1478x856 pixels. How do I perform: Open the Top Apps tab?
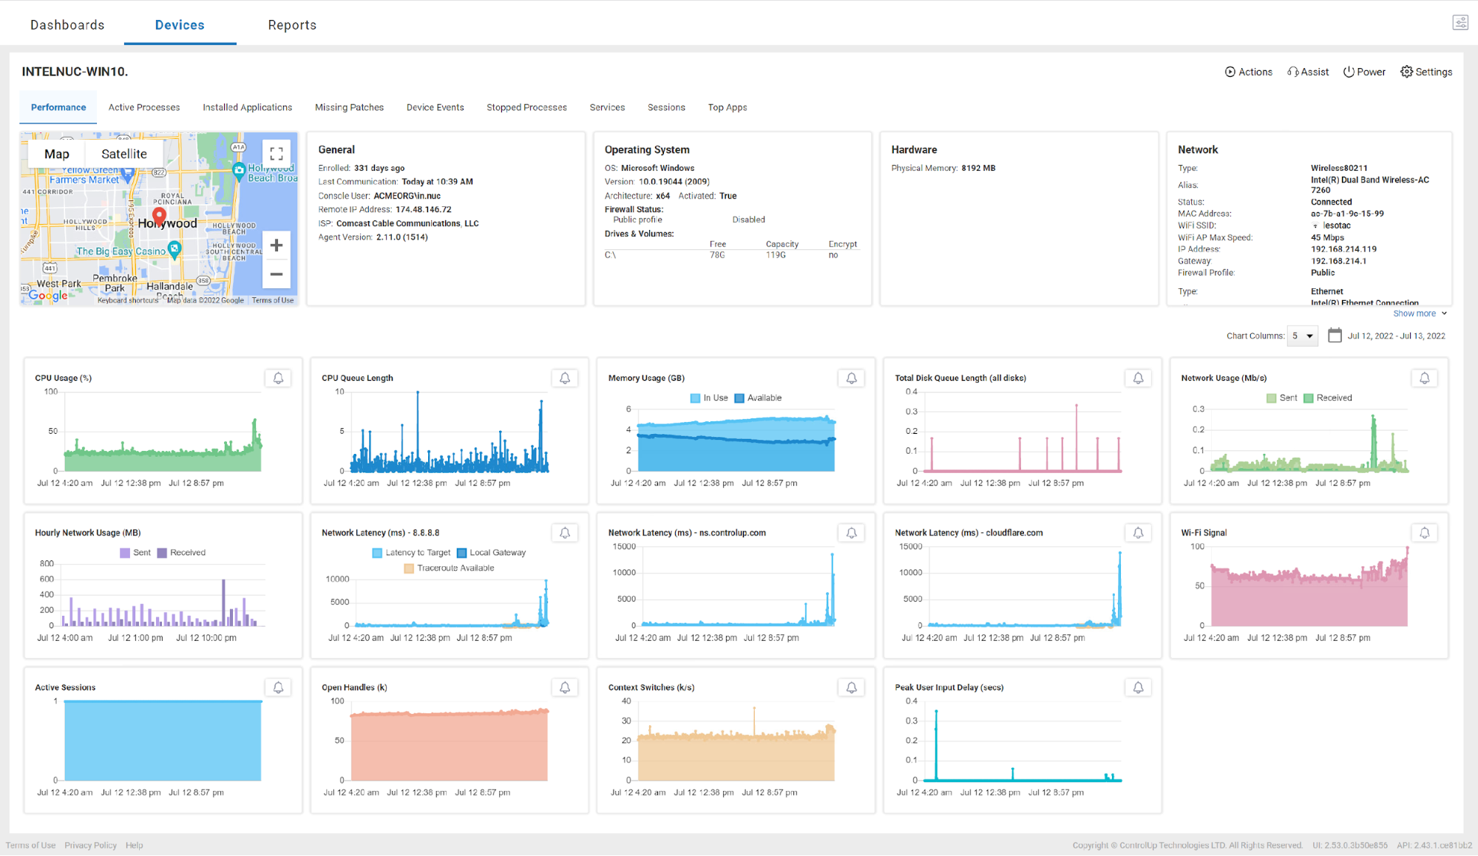(x=728, y=107)
